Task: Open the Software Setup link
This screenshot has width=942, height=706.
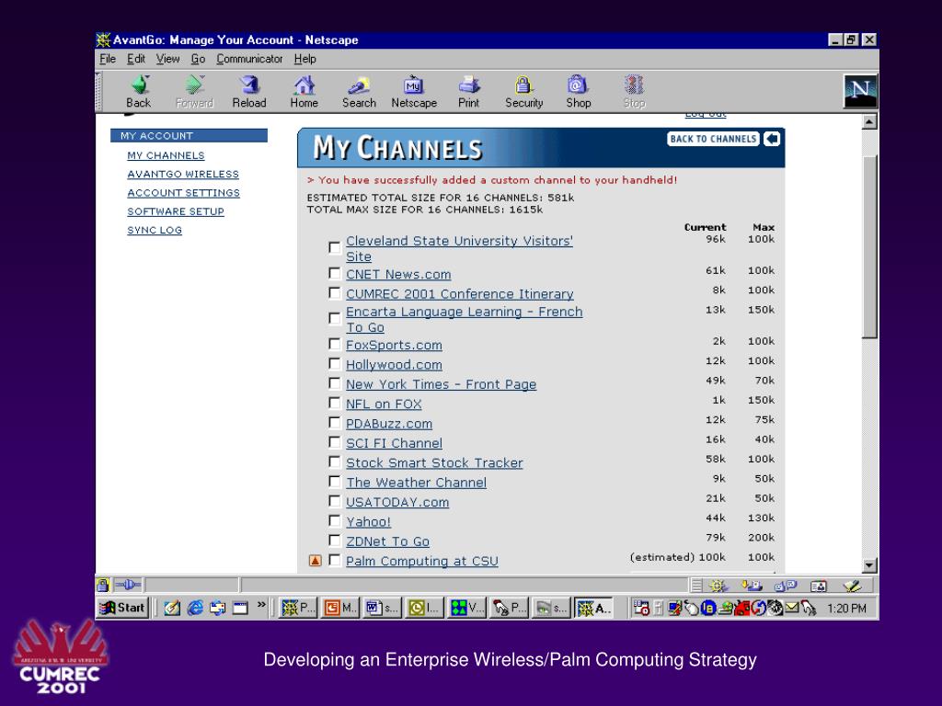Action: point(176,211)
